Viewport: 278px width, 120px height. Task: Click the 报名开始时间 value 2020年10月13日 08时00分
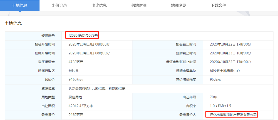tap(89, 44)
